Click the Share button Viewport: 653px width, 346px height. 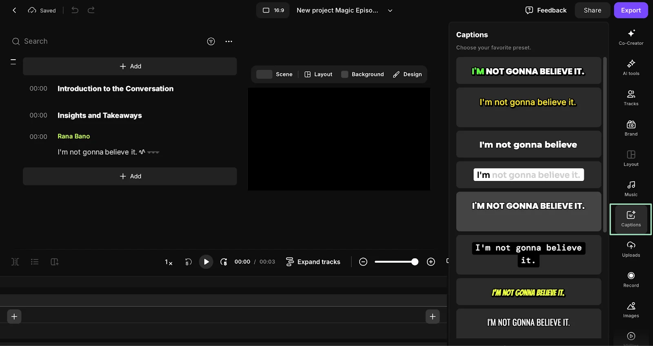592,10
